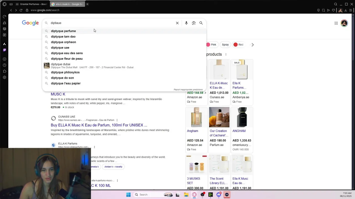Image resolution: width=355 pixels, height=199 pixels.
Task: Open Buy ELLA K Musc K Ounass result
Action: [x=99, y=125]
